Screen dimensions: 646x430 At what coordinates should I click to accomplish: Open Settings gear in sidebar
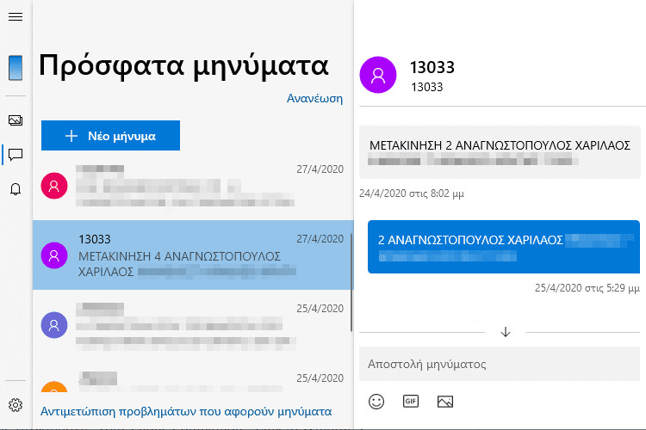tap(16, 405)
